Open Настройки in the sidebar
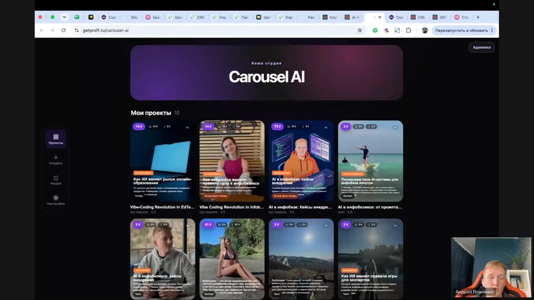534x300 pixels. coord(56,200)
